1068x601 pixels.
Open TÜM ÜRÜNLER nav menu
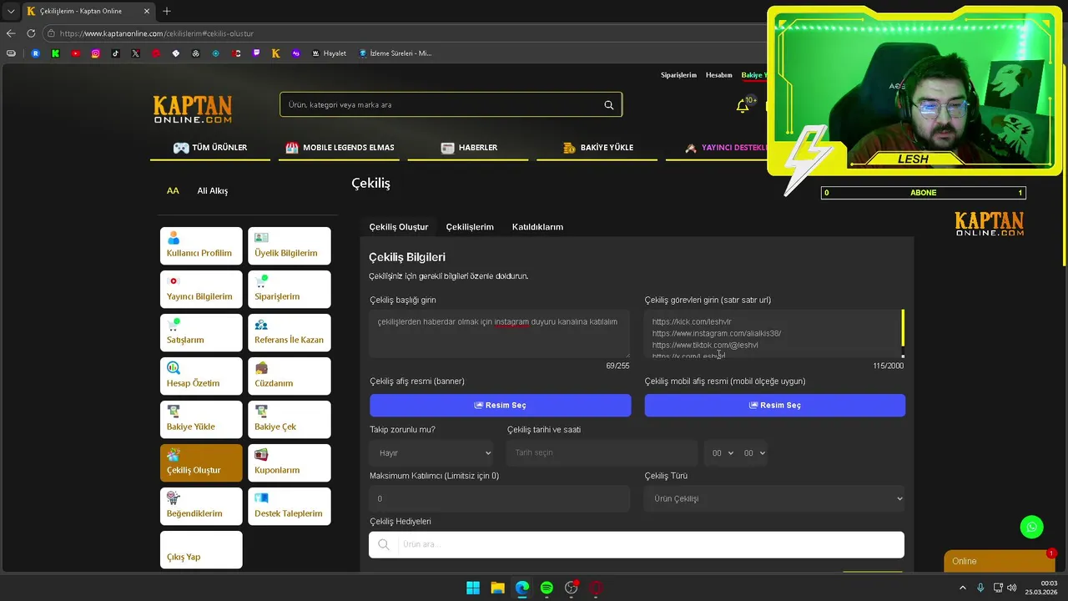tap(210, 148)
